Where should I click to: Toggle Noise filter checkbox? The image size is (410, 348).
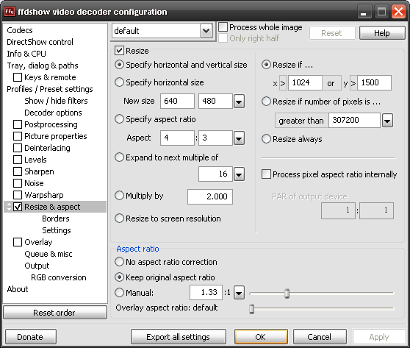[x=18, y=183]
